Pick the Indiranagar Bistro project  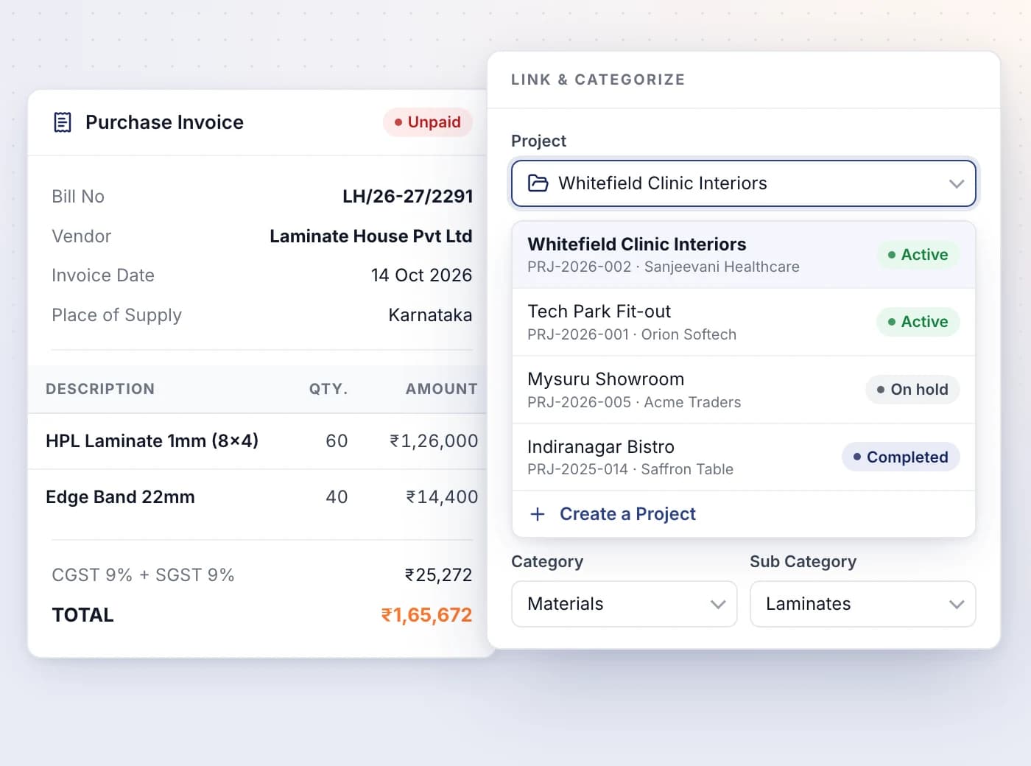pyautogui.click(x=744, y=457)
